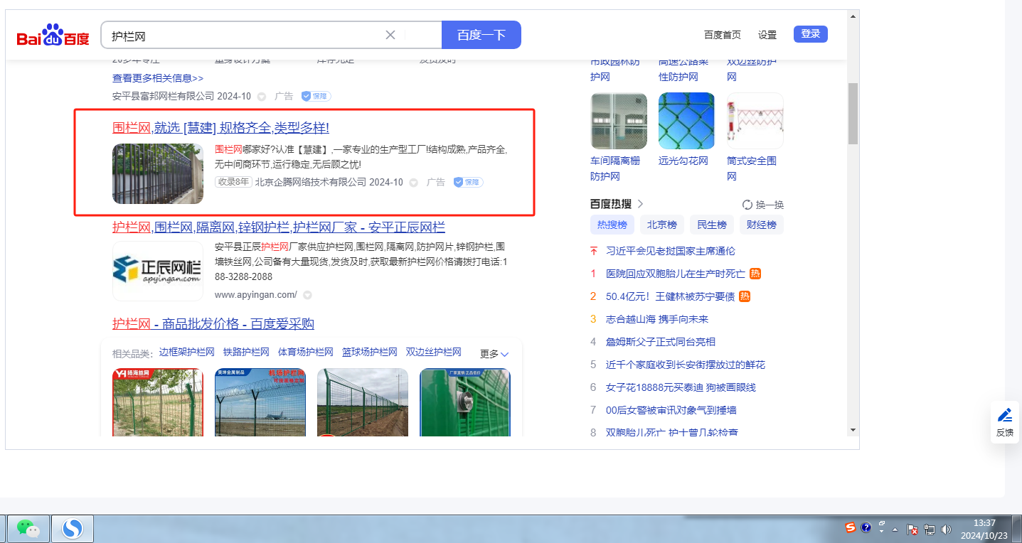This screenshot has height=543, width=1022.
Task: Open the network tray icon
Action: click(930, 529)
